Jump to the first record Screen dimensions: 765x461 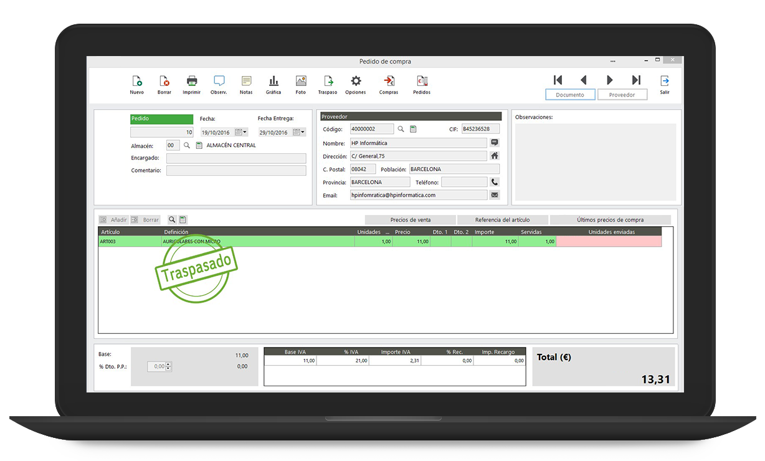tap(558, 80)
